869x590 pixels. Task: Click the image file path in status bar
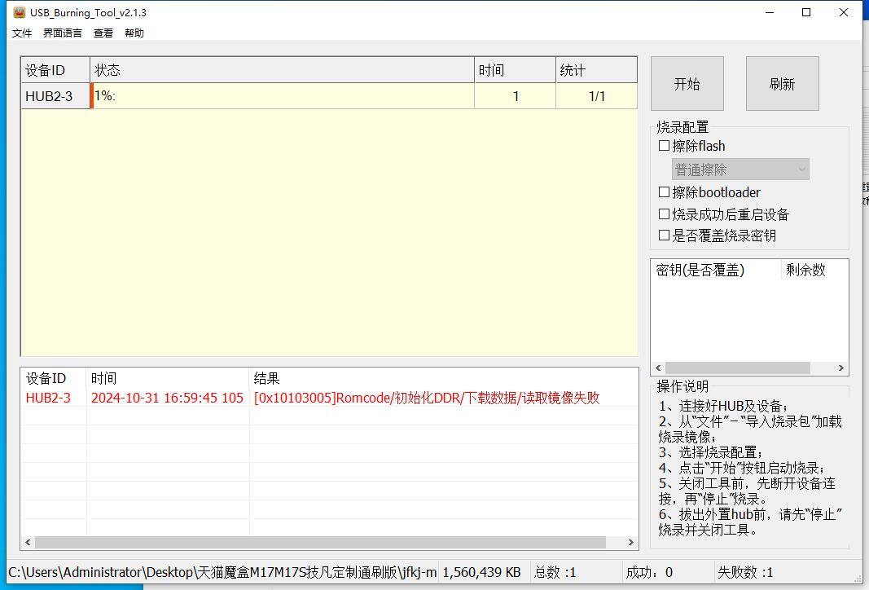tap(223, 572)
